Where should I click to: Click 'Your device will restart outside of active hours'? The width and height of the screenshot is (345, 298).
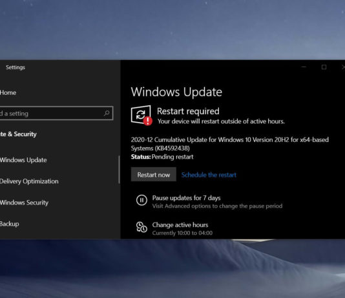pos(221,121)
